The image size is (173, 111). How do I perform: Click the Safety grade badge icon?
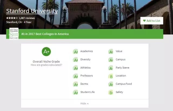tap(111, 93)
